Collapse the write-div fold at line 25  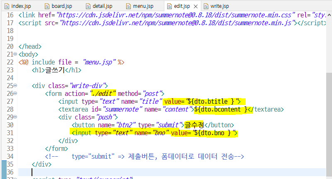click(x=15, y=86)
